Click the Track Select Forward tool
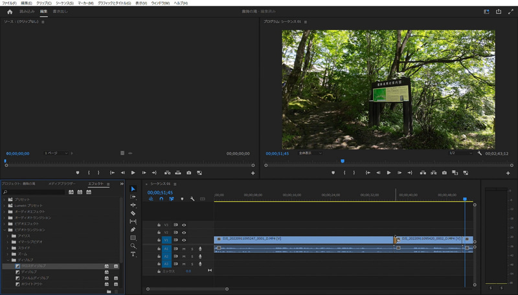The width and height of the screenshot is (518, 295). click(x=133, y=197)
